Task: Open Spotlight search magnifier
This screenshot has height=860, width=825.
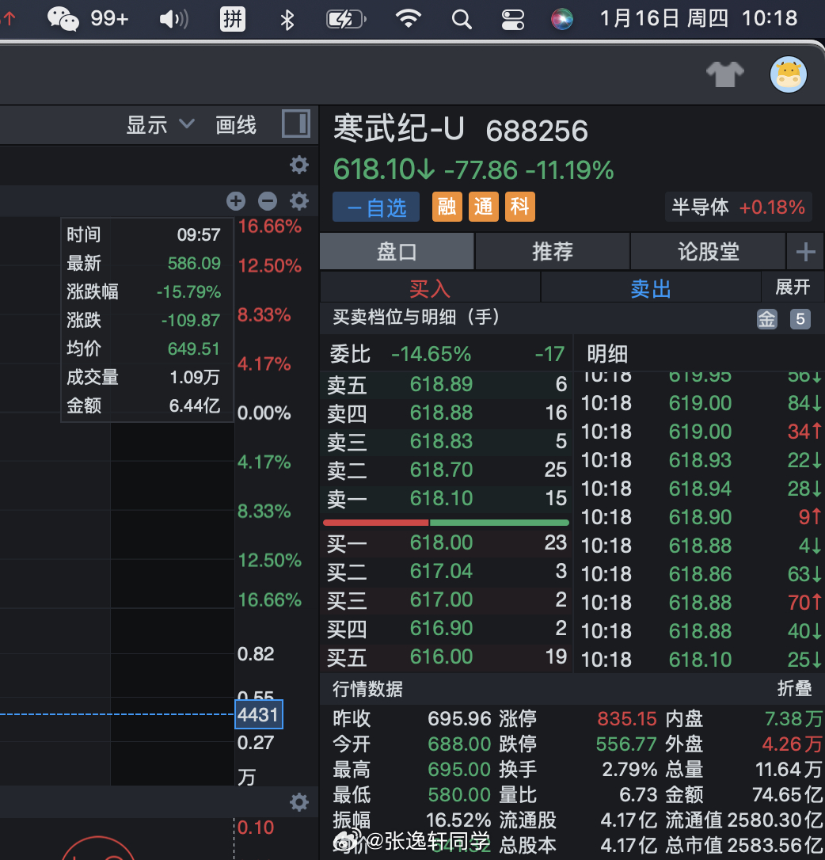Action: [x=462, y=19]
